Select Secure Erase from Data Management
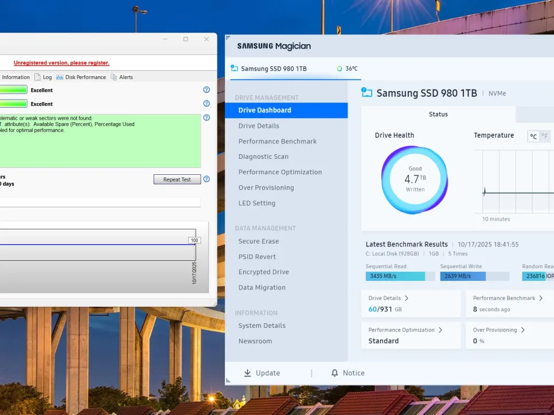554x415 pixels. tap(258, 241)
